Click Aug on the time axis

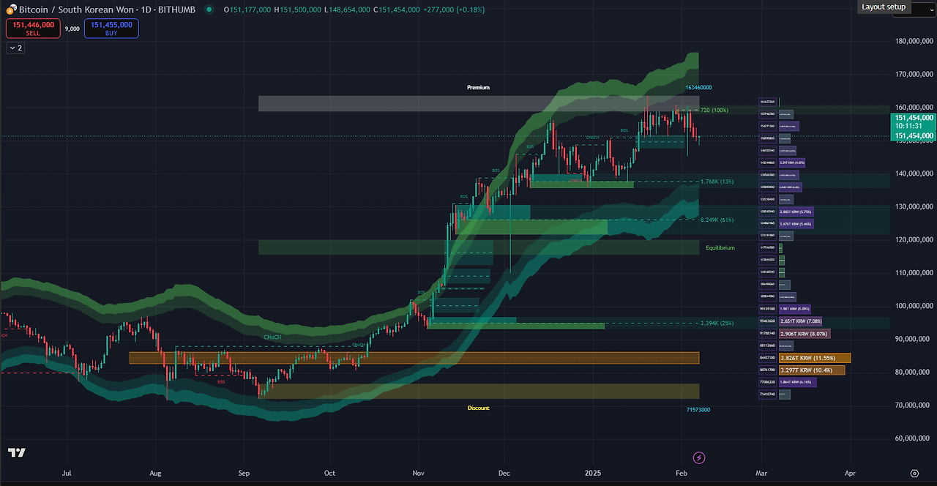(x=155, y=474)
